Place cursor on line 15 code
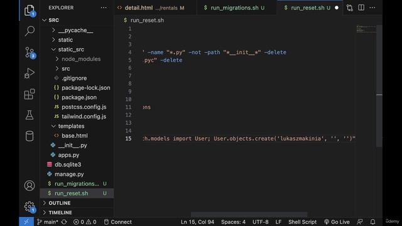 [x=249, y=139]
